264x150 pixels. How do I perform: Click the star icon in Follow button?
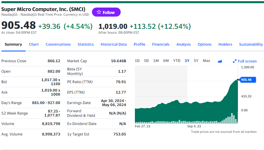pyautogui.click(x=99, y=12)
